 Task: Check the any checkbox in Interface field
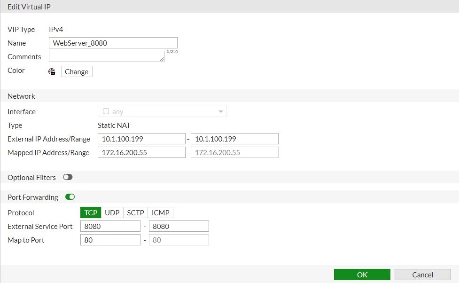[x=106, y=111]
